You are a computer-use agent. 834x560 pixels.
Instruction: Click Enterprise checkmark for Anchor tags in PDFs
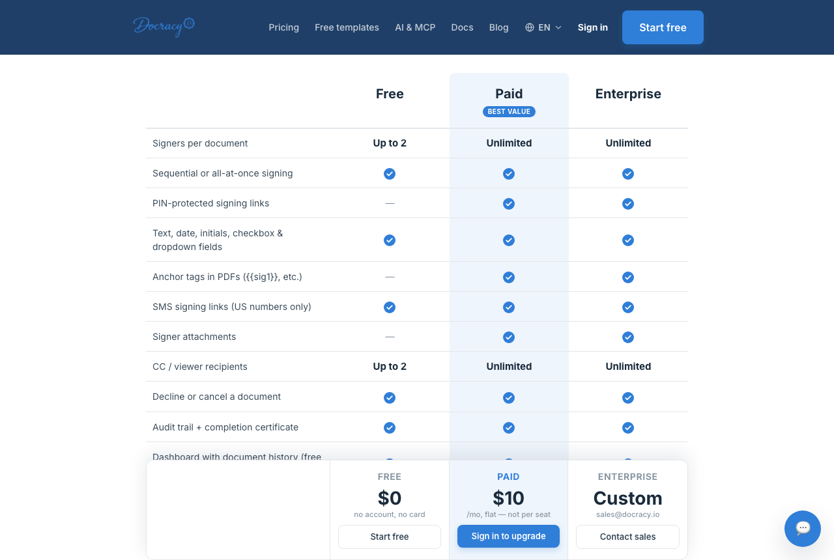point(628,277)
